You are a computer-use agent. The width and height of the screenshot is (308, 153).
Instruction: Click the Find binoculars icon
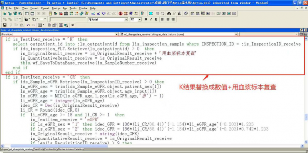(169, 13)
